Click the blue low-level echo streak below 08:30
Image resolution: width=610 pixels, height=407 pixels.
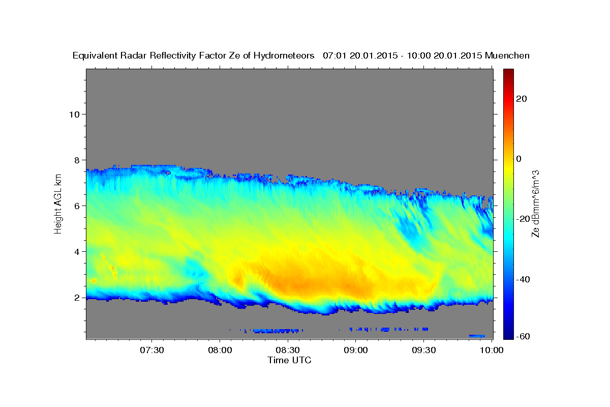(277, 331)
